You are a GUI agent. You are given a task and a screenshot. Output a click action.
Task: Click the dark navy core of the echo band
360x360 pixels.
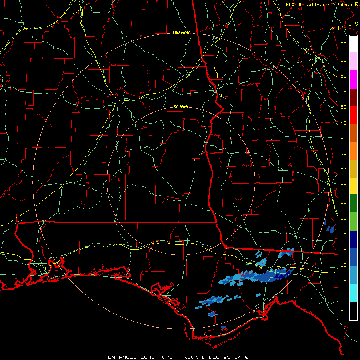[280, 276]
